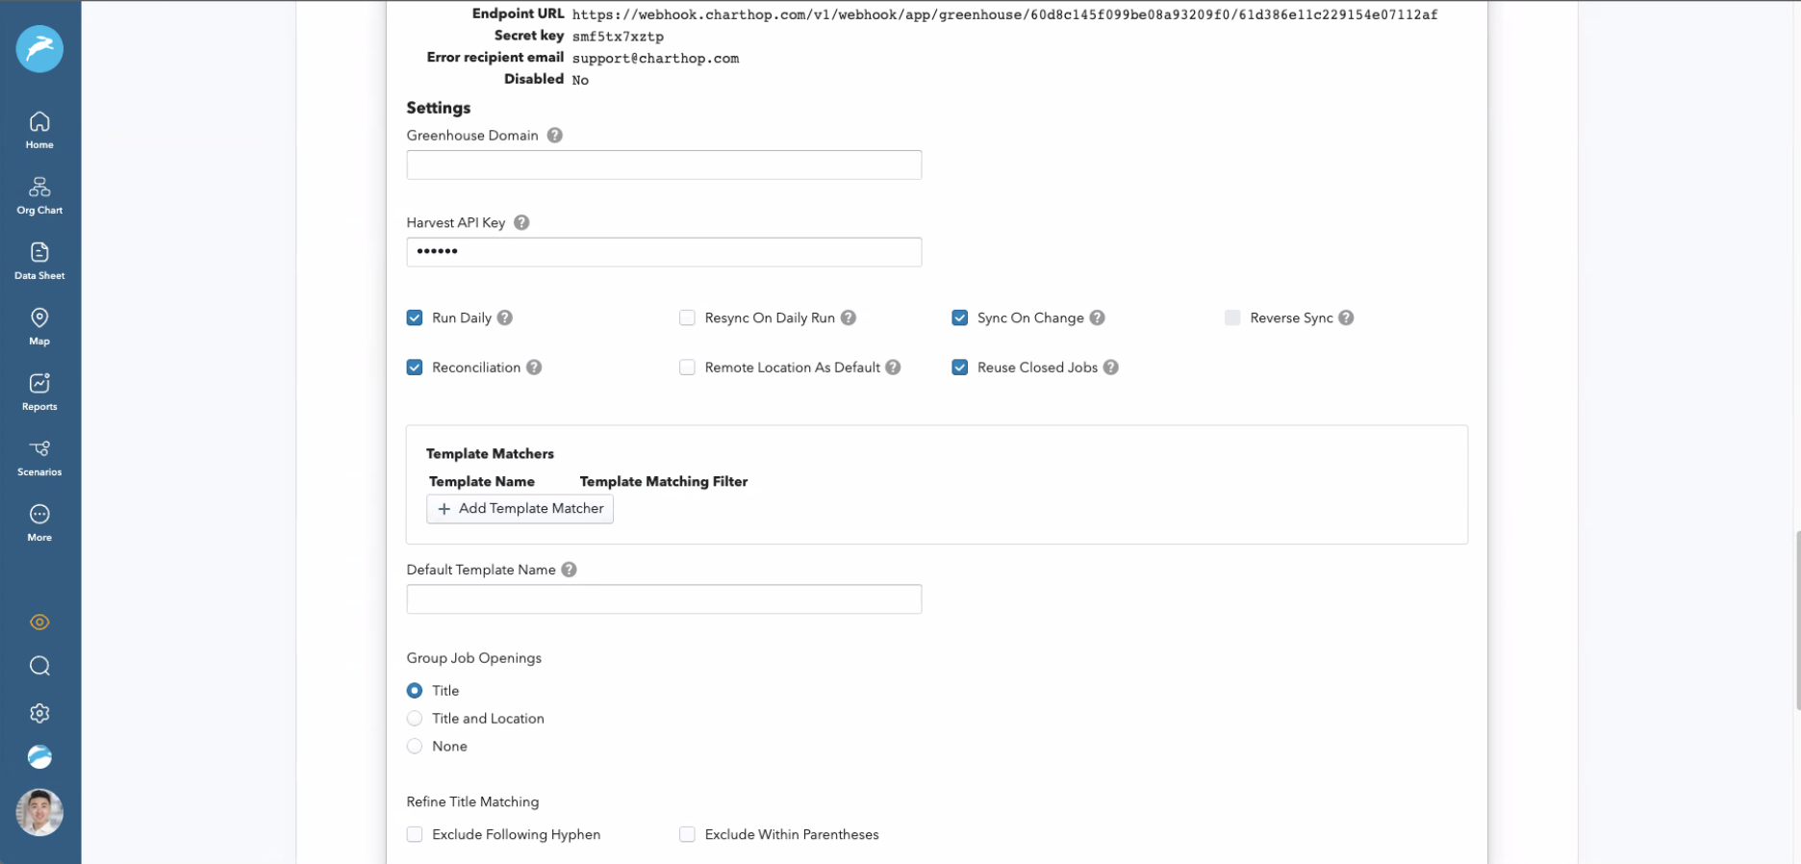This screenshot has width=1801, height=864.
Task: Open Scenarios in the sidebar
Action: [39, 457]
